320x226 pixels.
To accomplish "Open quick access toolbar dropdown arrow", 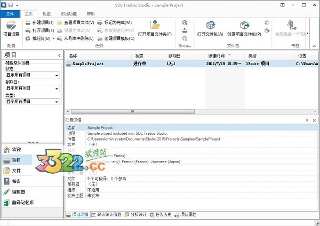I will [17, 5].
